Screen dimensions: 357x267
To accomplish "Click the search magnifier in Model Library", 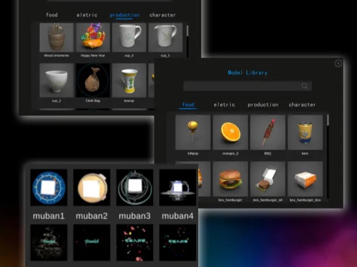I will pos(305,86).
